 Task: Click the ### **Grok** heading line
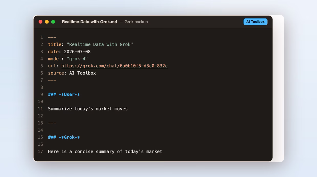pyautogui.click(x=64, y=137)
